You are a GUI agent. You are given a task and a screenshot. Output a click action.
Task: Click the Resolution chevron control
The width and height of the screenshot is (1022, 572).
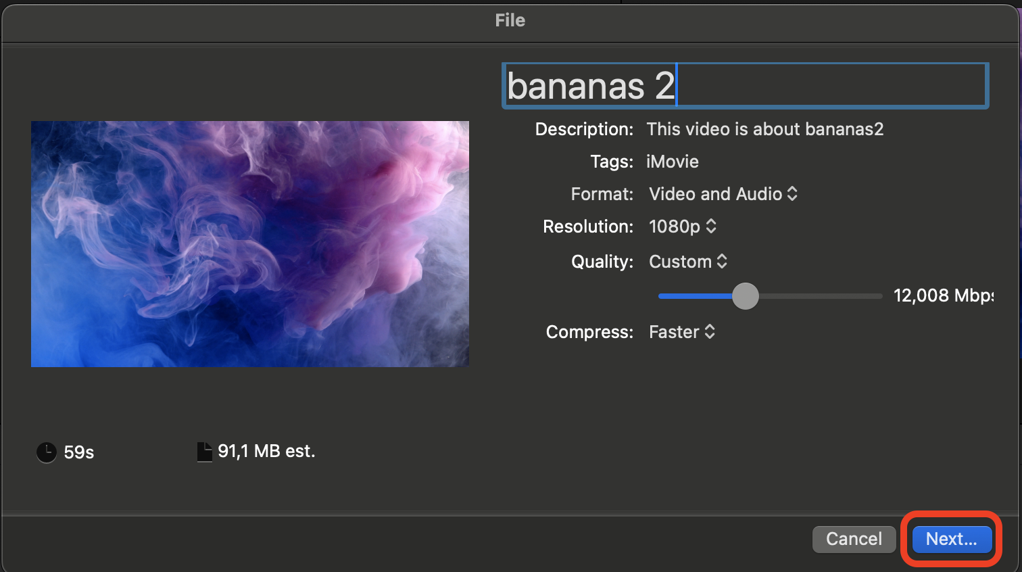[x=710, y=227]
